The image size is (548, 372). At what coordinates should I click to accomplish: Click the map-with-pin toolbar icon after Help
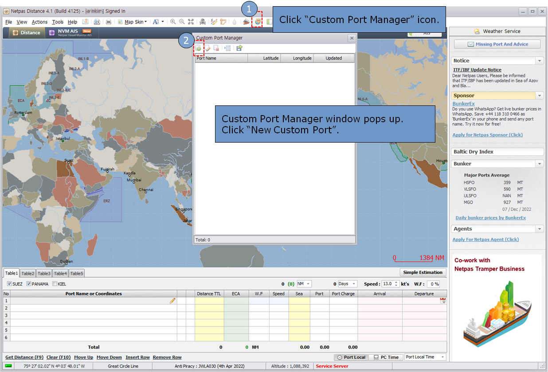coord(85,22)
